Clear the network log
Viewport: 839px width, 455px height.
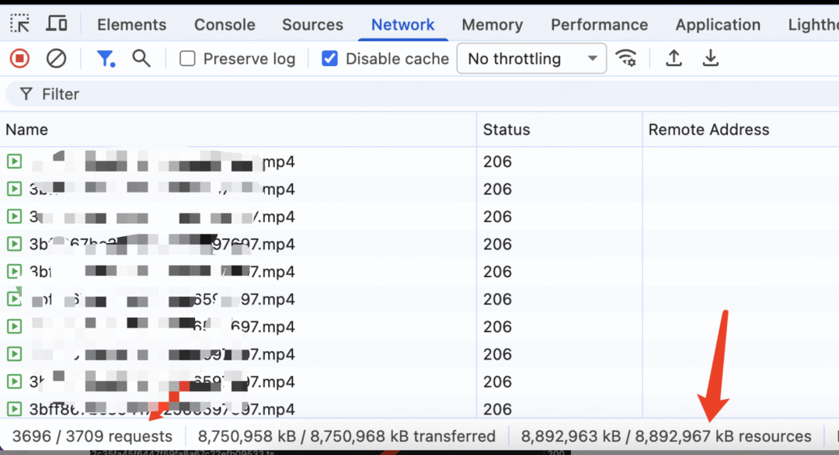click(56, 58)
